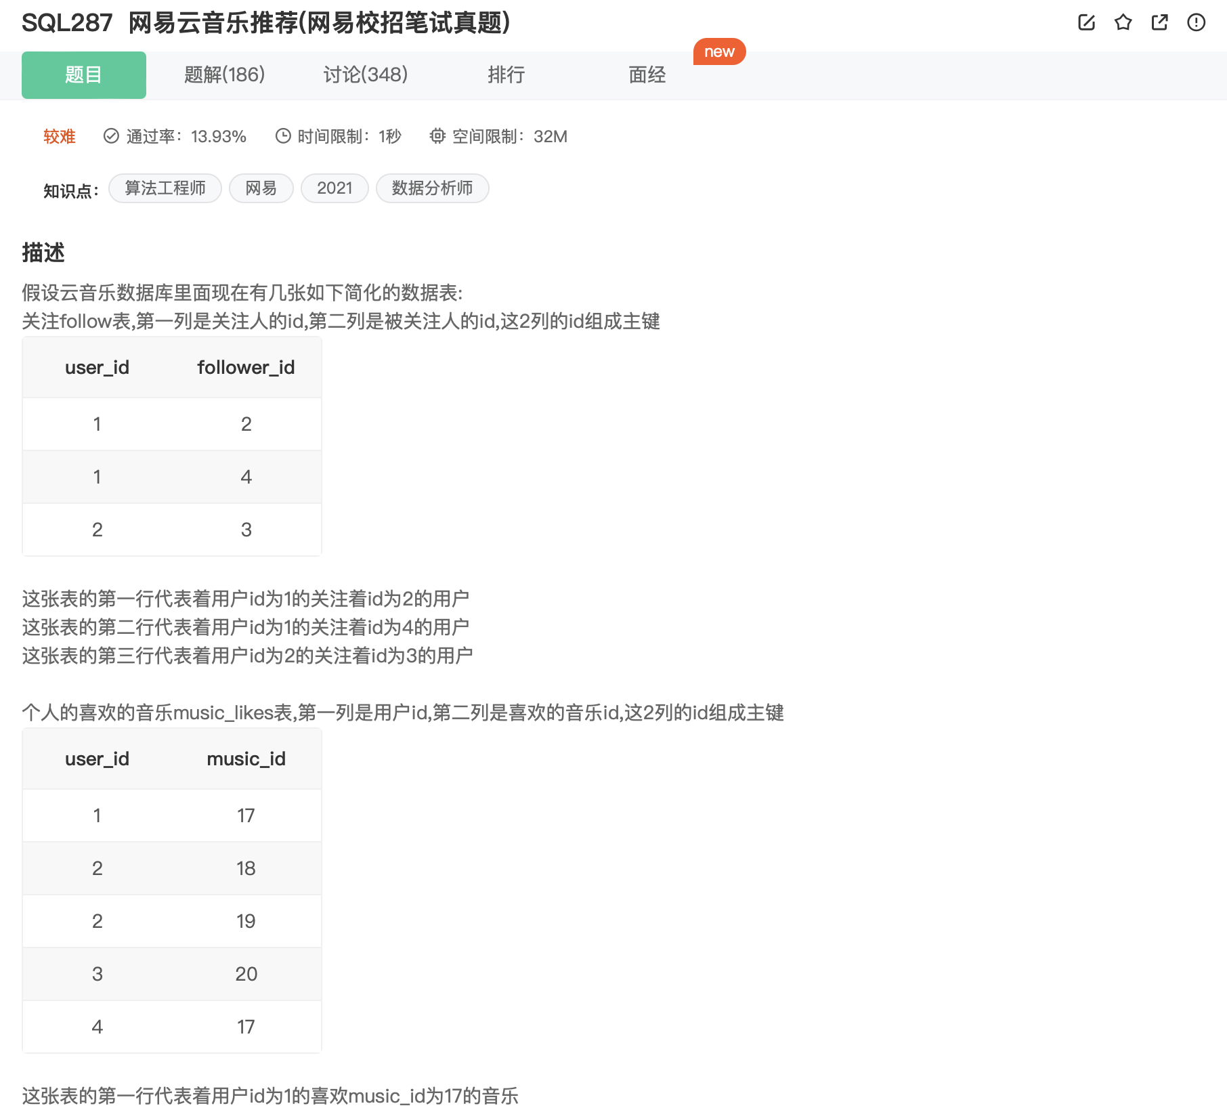Click the memory limit chip icon
This screenshot has width=1227, height=1108.
(x=437, y=136)
